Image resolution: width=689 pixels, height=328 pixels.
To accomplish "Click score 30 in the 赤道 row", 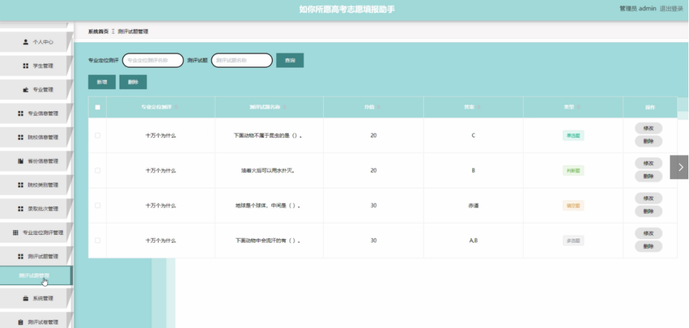I will click(373, 205).
